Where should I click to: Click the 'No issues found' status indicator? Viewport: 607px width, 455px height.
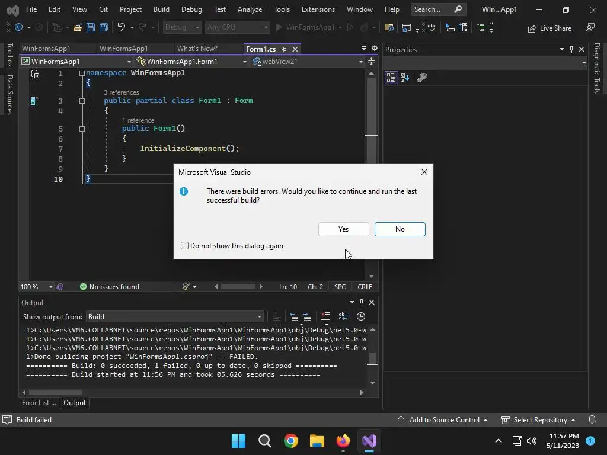tap(110, 287)
